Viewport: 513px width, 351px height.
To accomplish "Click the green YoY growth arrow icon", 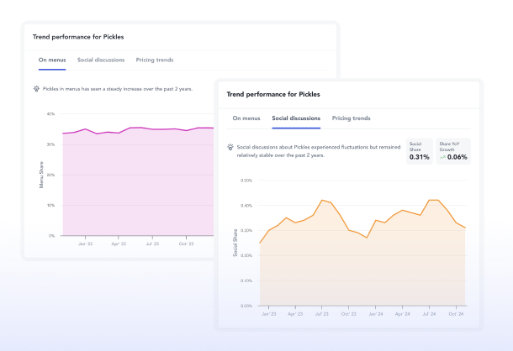I will click(x=442, y=157).
